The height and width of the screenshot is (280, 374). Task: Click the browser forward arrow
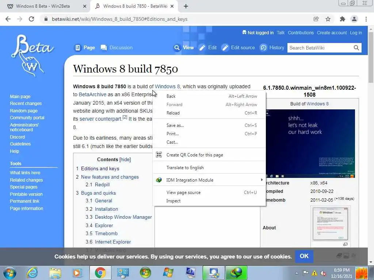coord(20,19)
